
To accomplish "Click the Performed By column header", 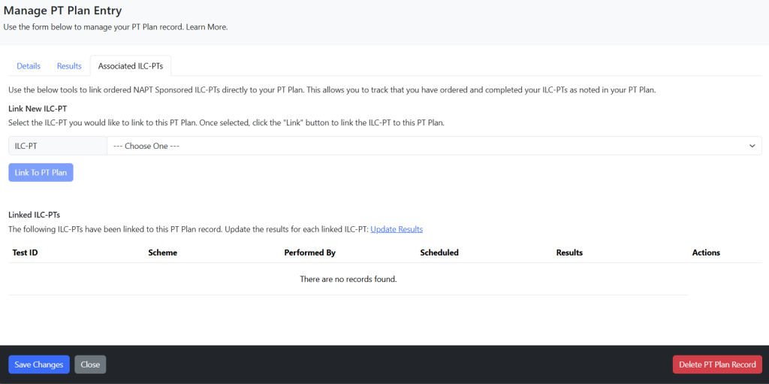I will (x=309, y=252).
